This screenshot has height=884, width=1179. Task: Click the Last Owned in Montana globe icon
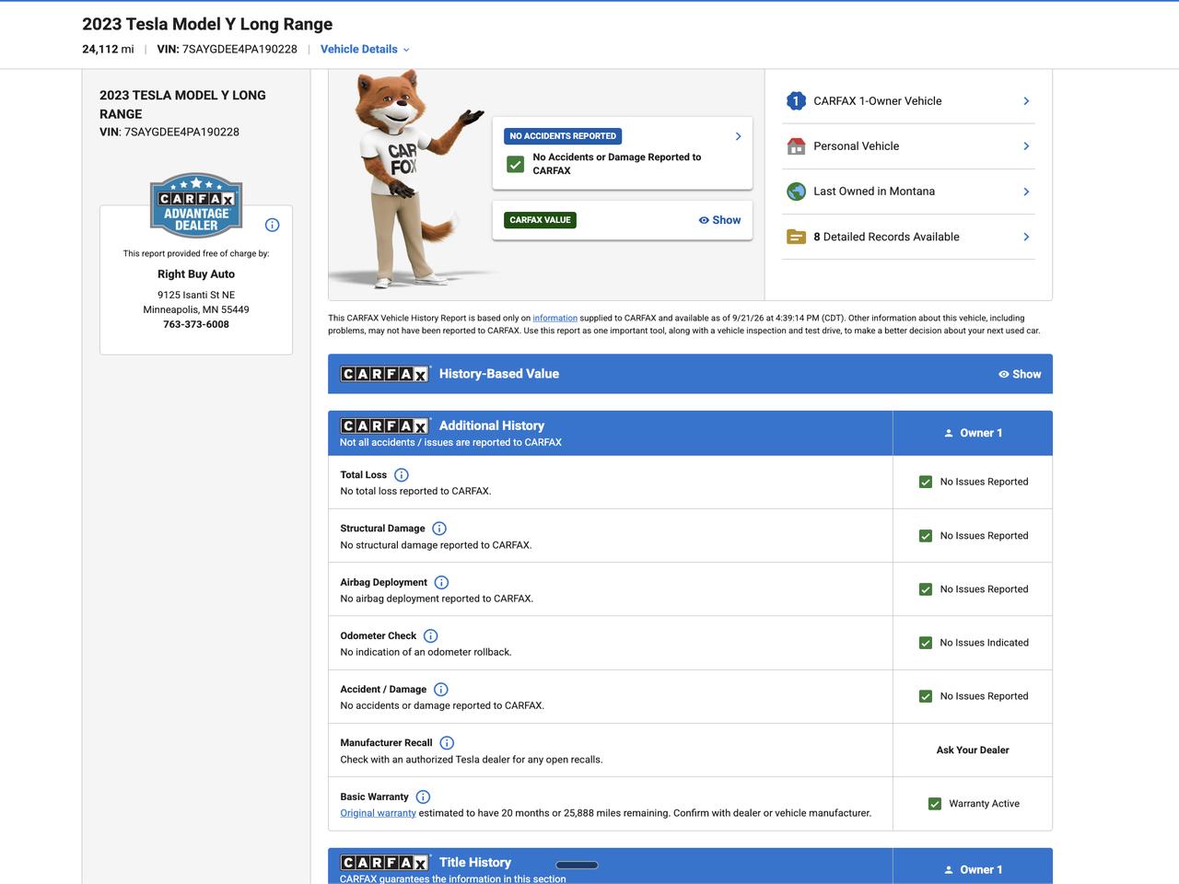(x=796, y=192)
